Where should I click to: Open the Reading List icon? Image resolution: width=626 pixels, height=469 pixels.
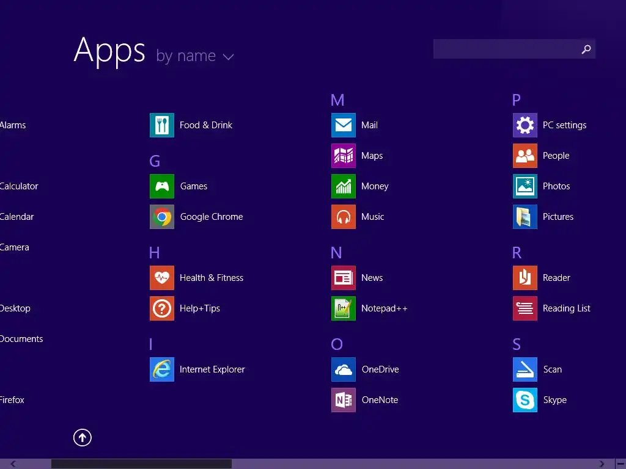(525, 308)
